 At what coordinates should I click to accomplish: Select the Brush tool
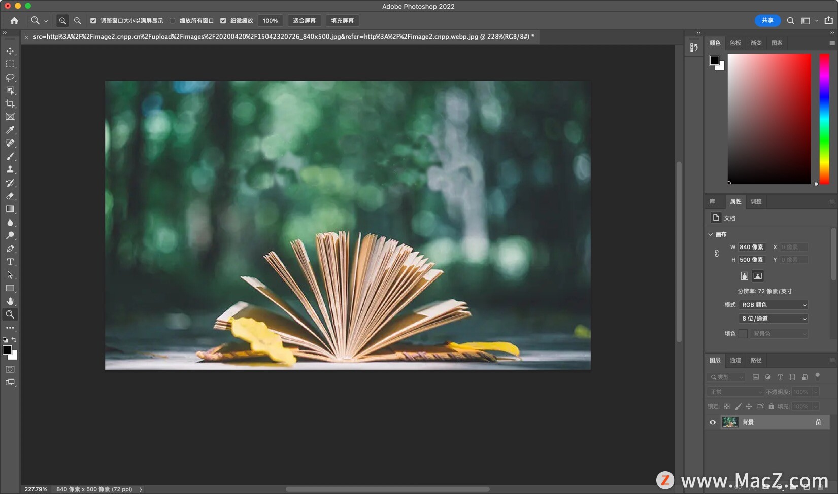pos(10,157)
